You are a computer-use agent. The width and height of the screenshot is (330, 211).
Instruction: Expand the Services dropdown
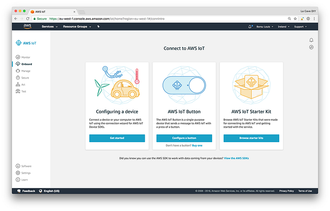click(x=49, y=26)
